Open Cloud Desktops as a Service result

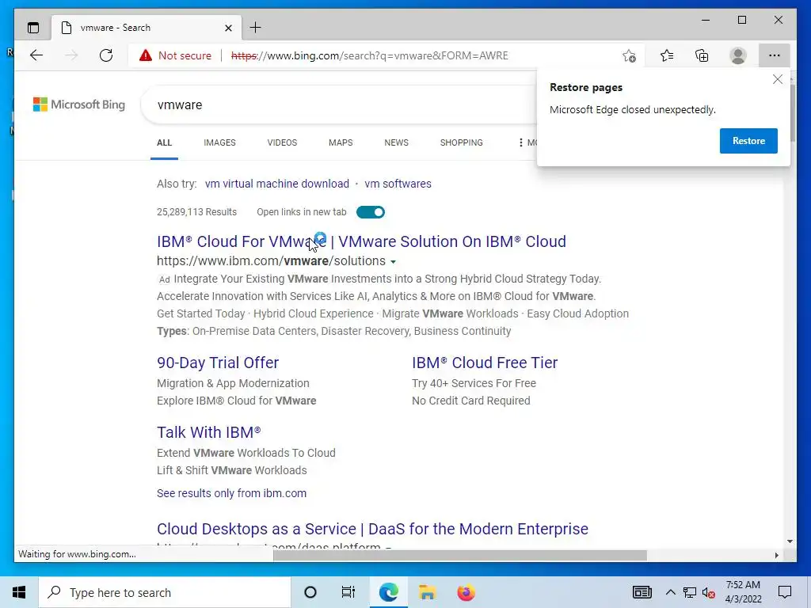tap(372, 529)
